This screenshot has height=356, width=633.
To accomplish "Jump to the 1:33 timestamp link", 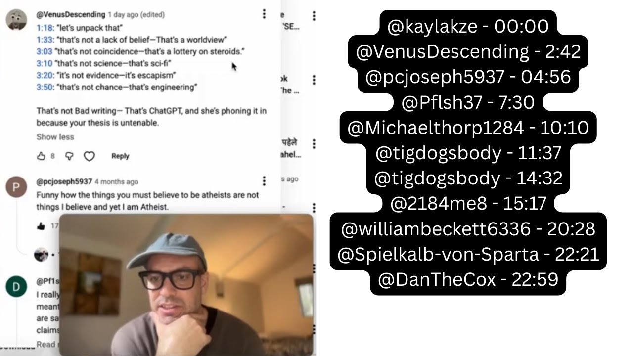I will pos(44,40).
